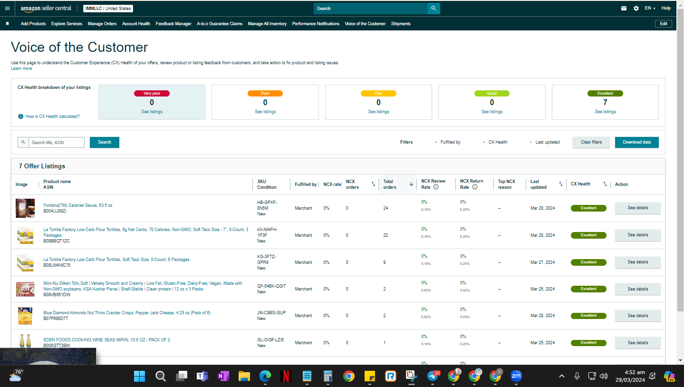Go to Manage Orders

point(102,24)
